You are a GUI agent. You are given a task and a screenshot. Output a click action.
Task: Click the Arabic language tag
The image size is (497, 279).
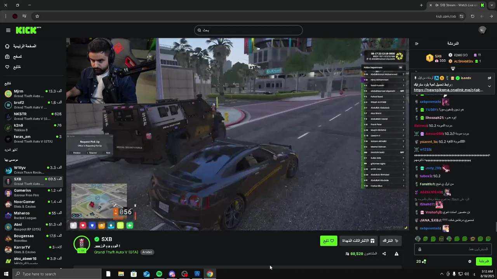147,252
